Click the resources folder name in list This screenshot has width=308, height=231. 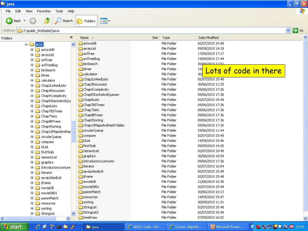coord(90,197)
